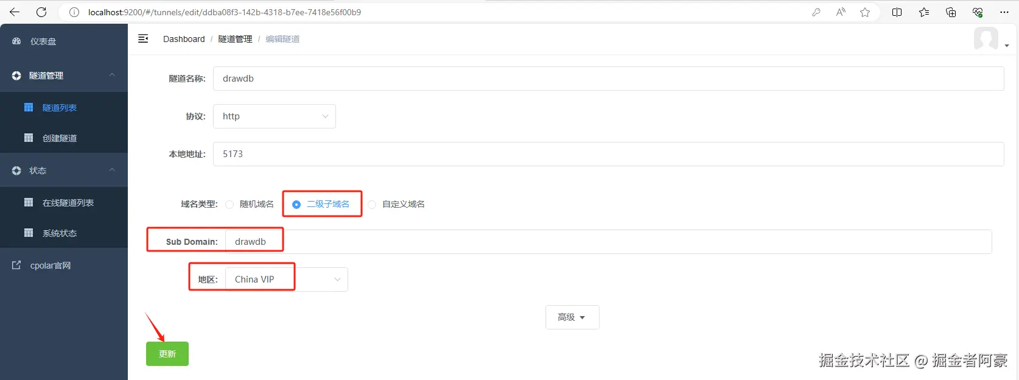Click the grid icon beside 系统状态
1019x380 pixels.
[x=29, y=233]
